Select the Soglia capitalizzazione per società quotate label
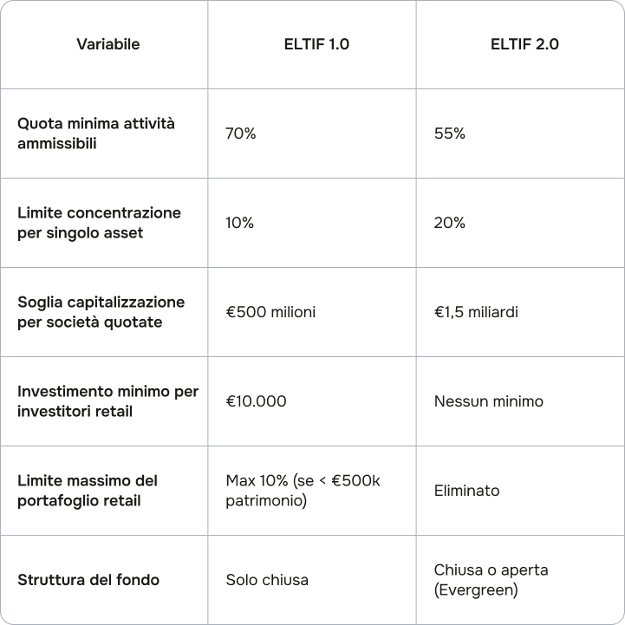This screenshot has width=625, height=625. [x=101, y=312]
